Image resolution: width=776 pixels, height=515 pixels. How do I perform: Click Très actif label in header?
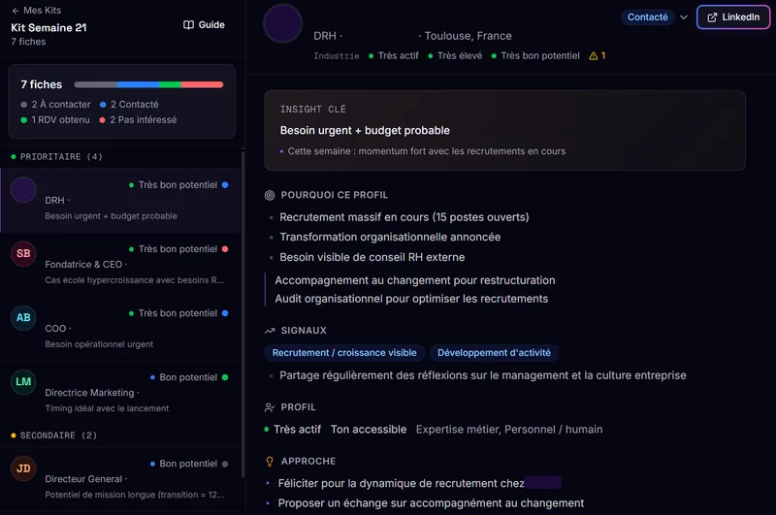click(398, 56)
